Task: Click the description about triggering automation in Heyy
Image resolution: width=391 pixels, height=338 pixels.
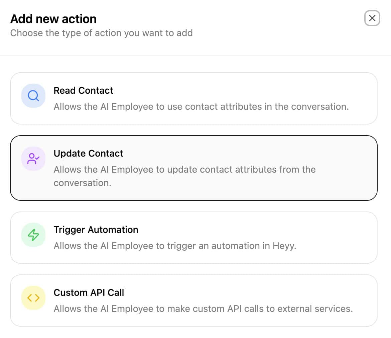Action: (x=175, y=246)
